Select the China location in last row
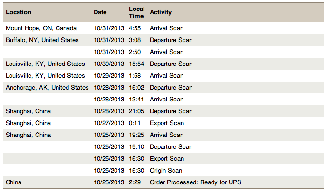 [14, 182]
